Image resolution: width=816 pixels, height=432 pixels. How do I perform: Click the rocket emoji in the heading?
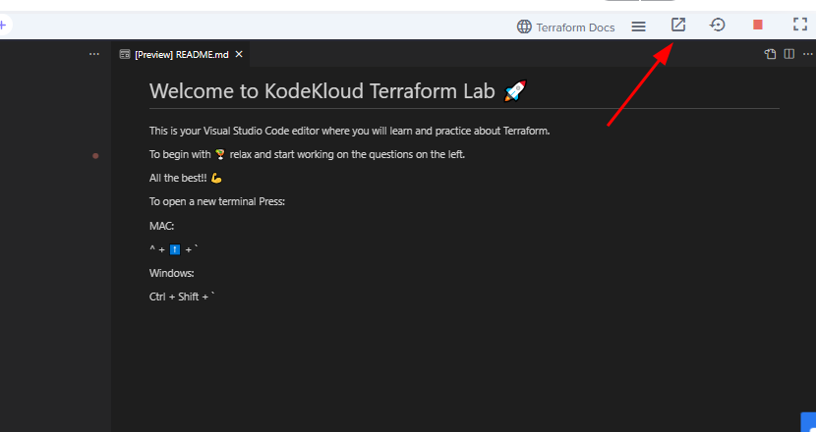(x=514, y=91)
